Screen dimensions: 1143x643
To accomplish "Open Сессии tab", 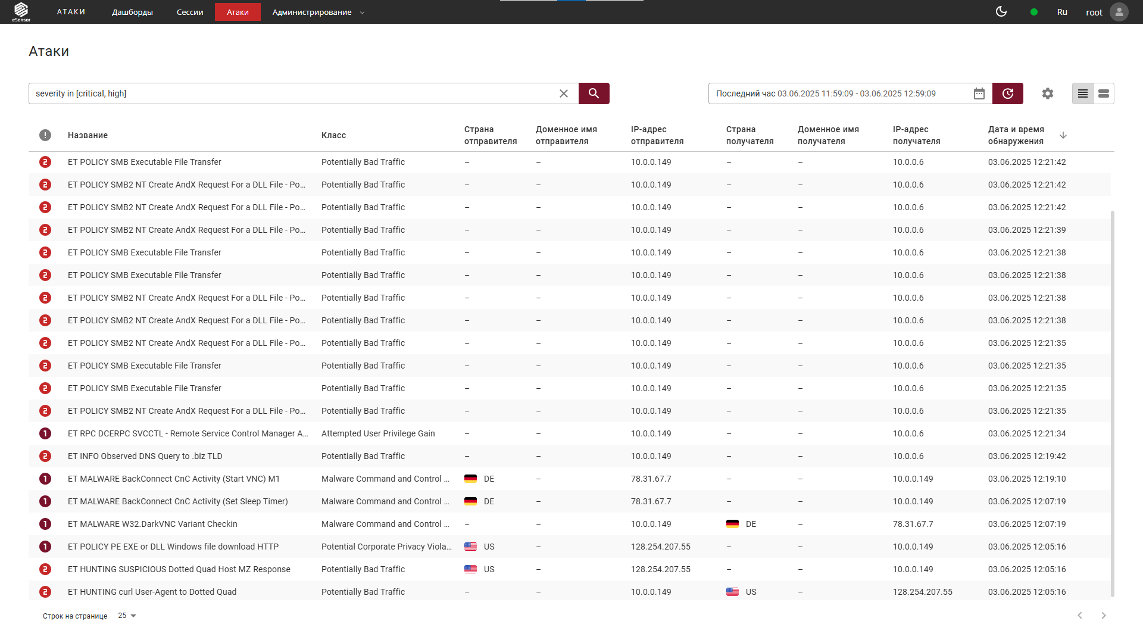I will point(190,12).
